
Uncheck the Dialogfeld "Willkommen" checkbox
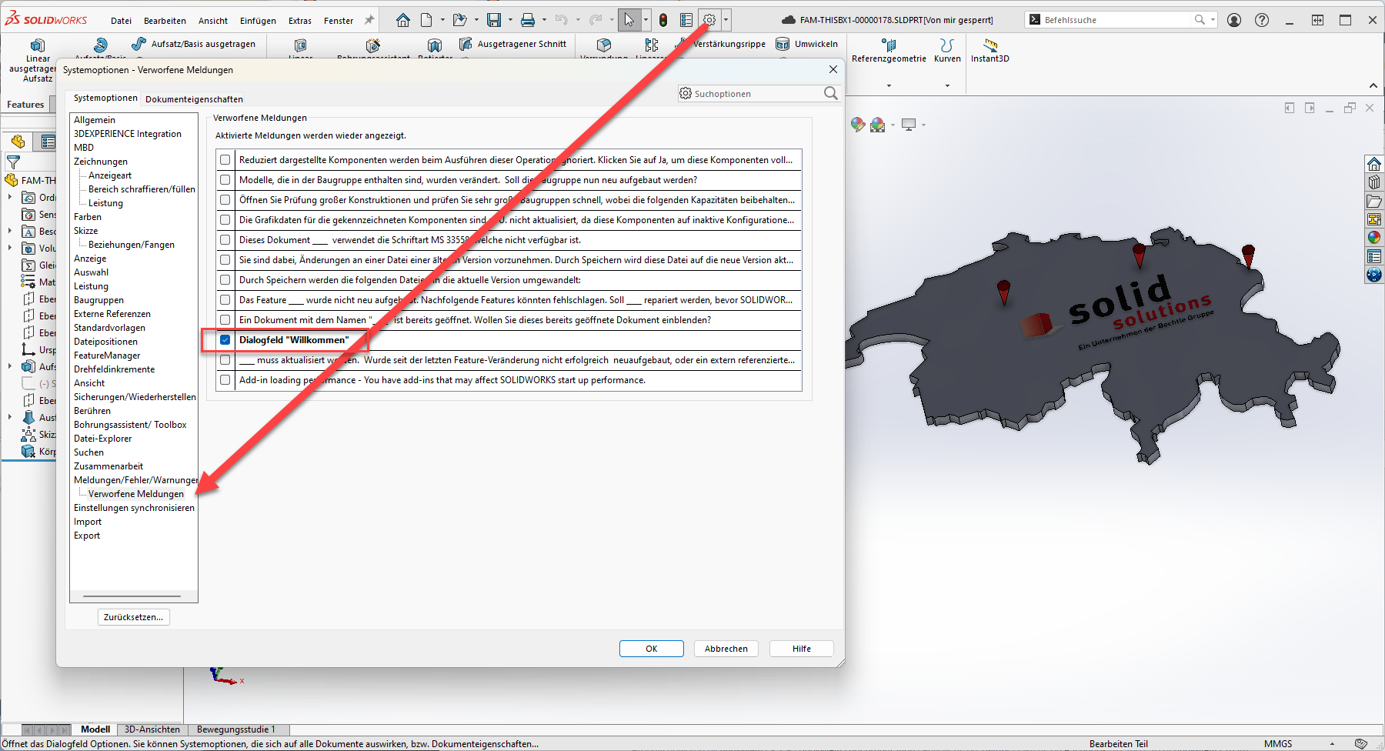225,340
